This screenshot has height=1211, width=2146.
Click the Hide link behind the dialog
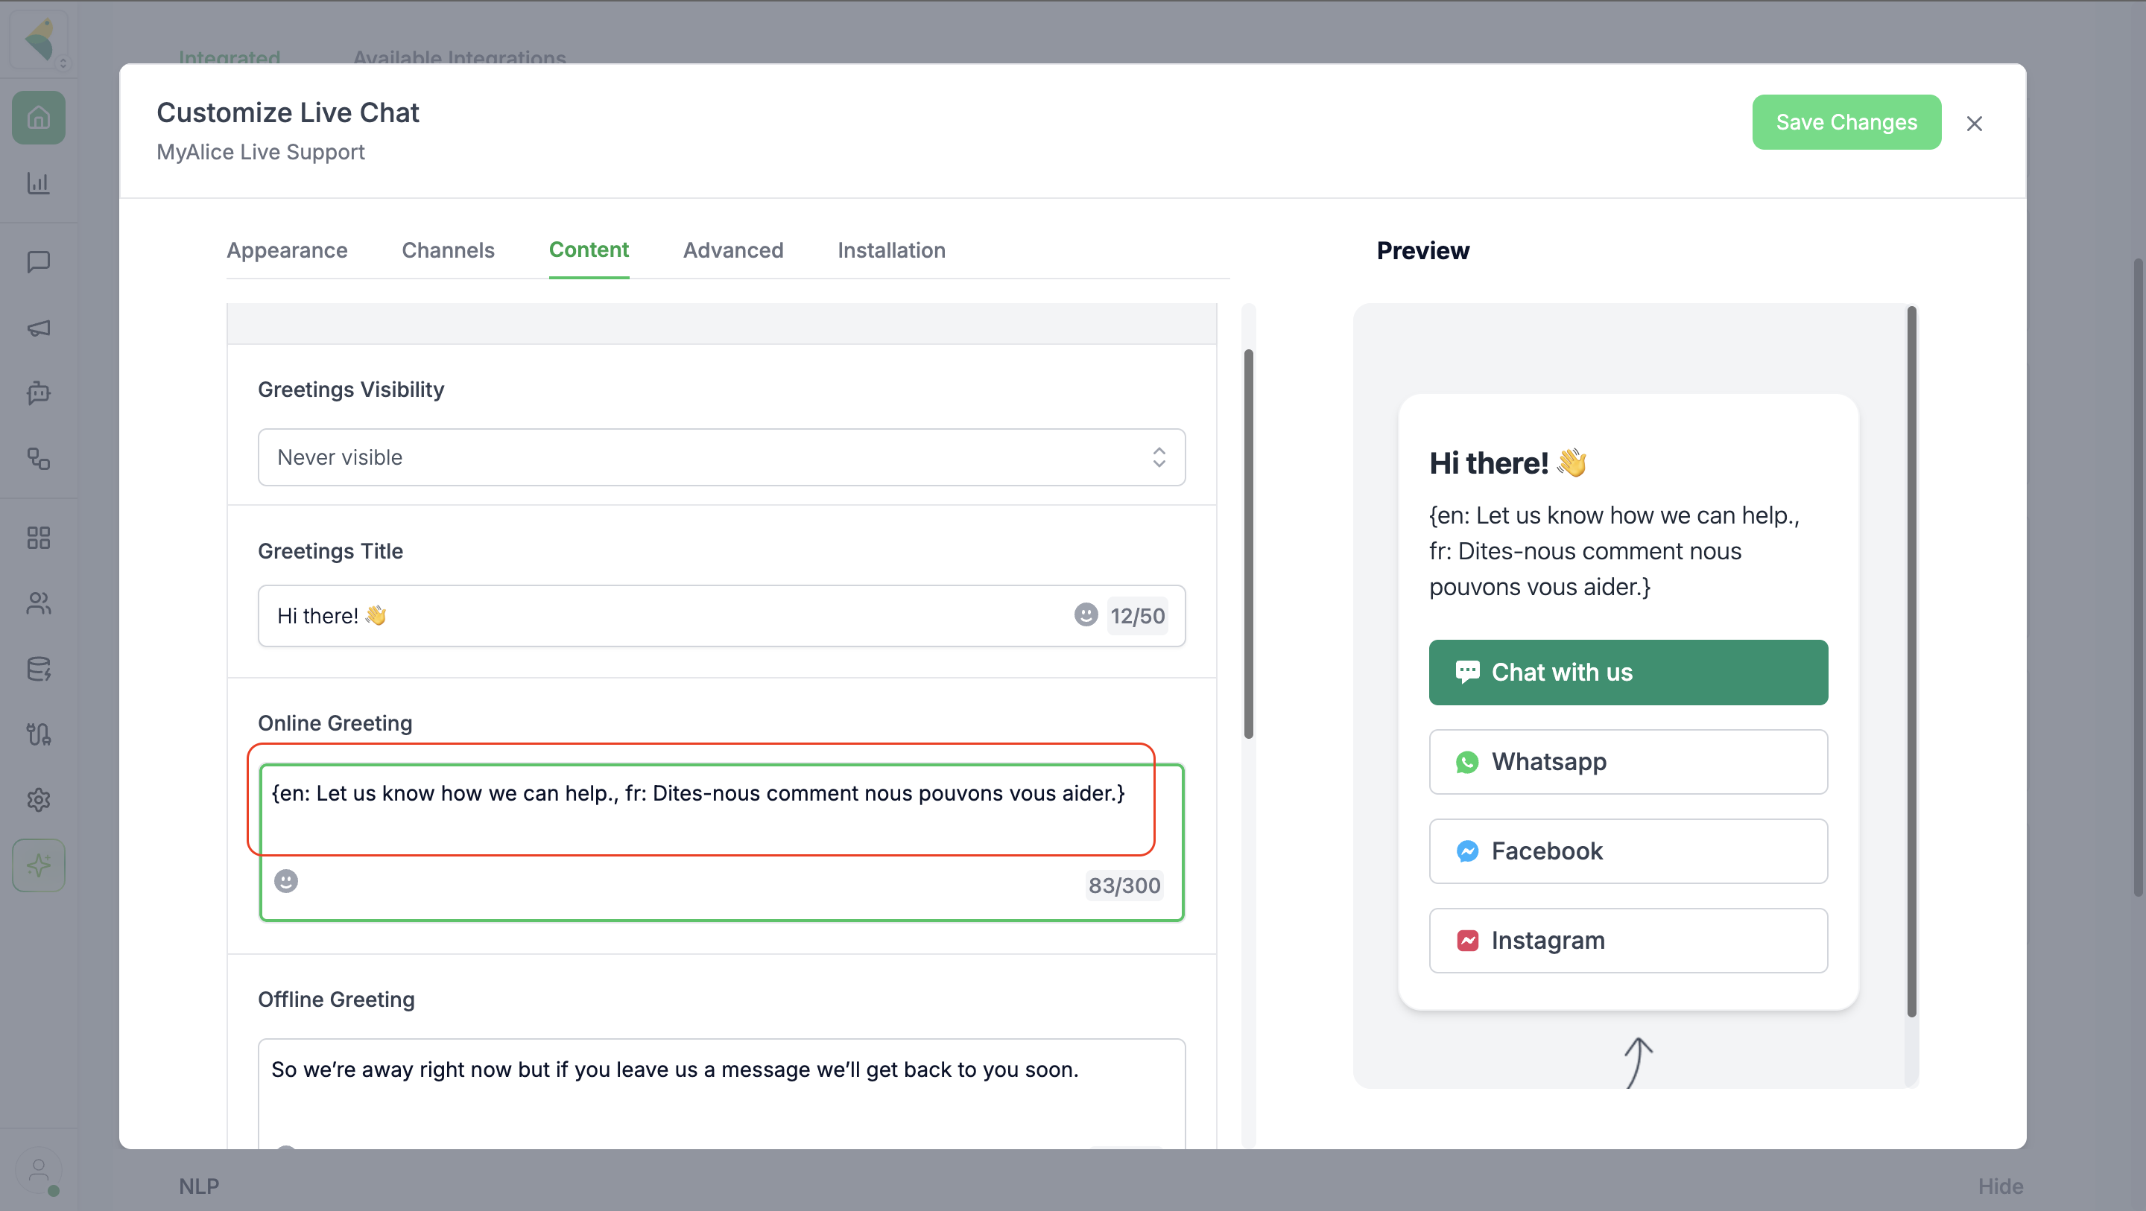pyautogui.click(x=2000, y=1186)
